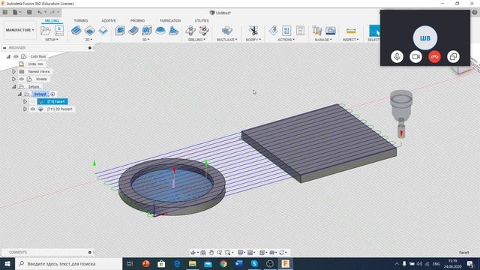The width and height of the screenshot is (480, 270).
Task: Click the Save icon in top bar
Action: pyautogui.click(x=29, y=13)
